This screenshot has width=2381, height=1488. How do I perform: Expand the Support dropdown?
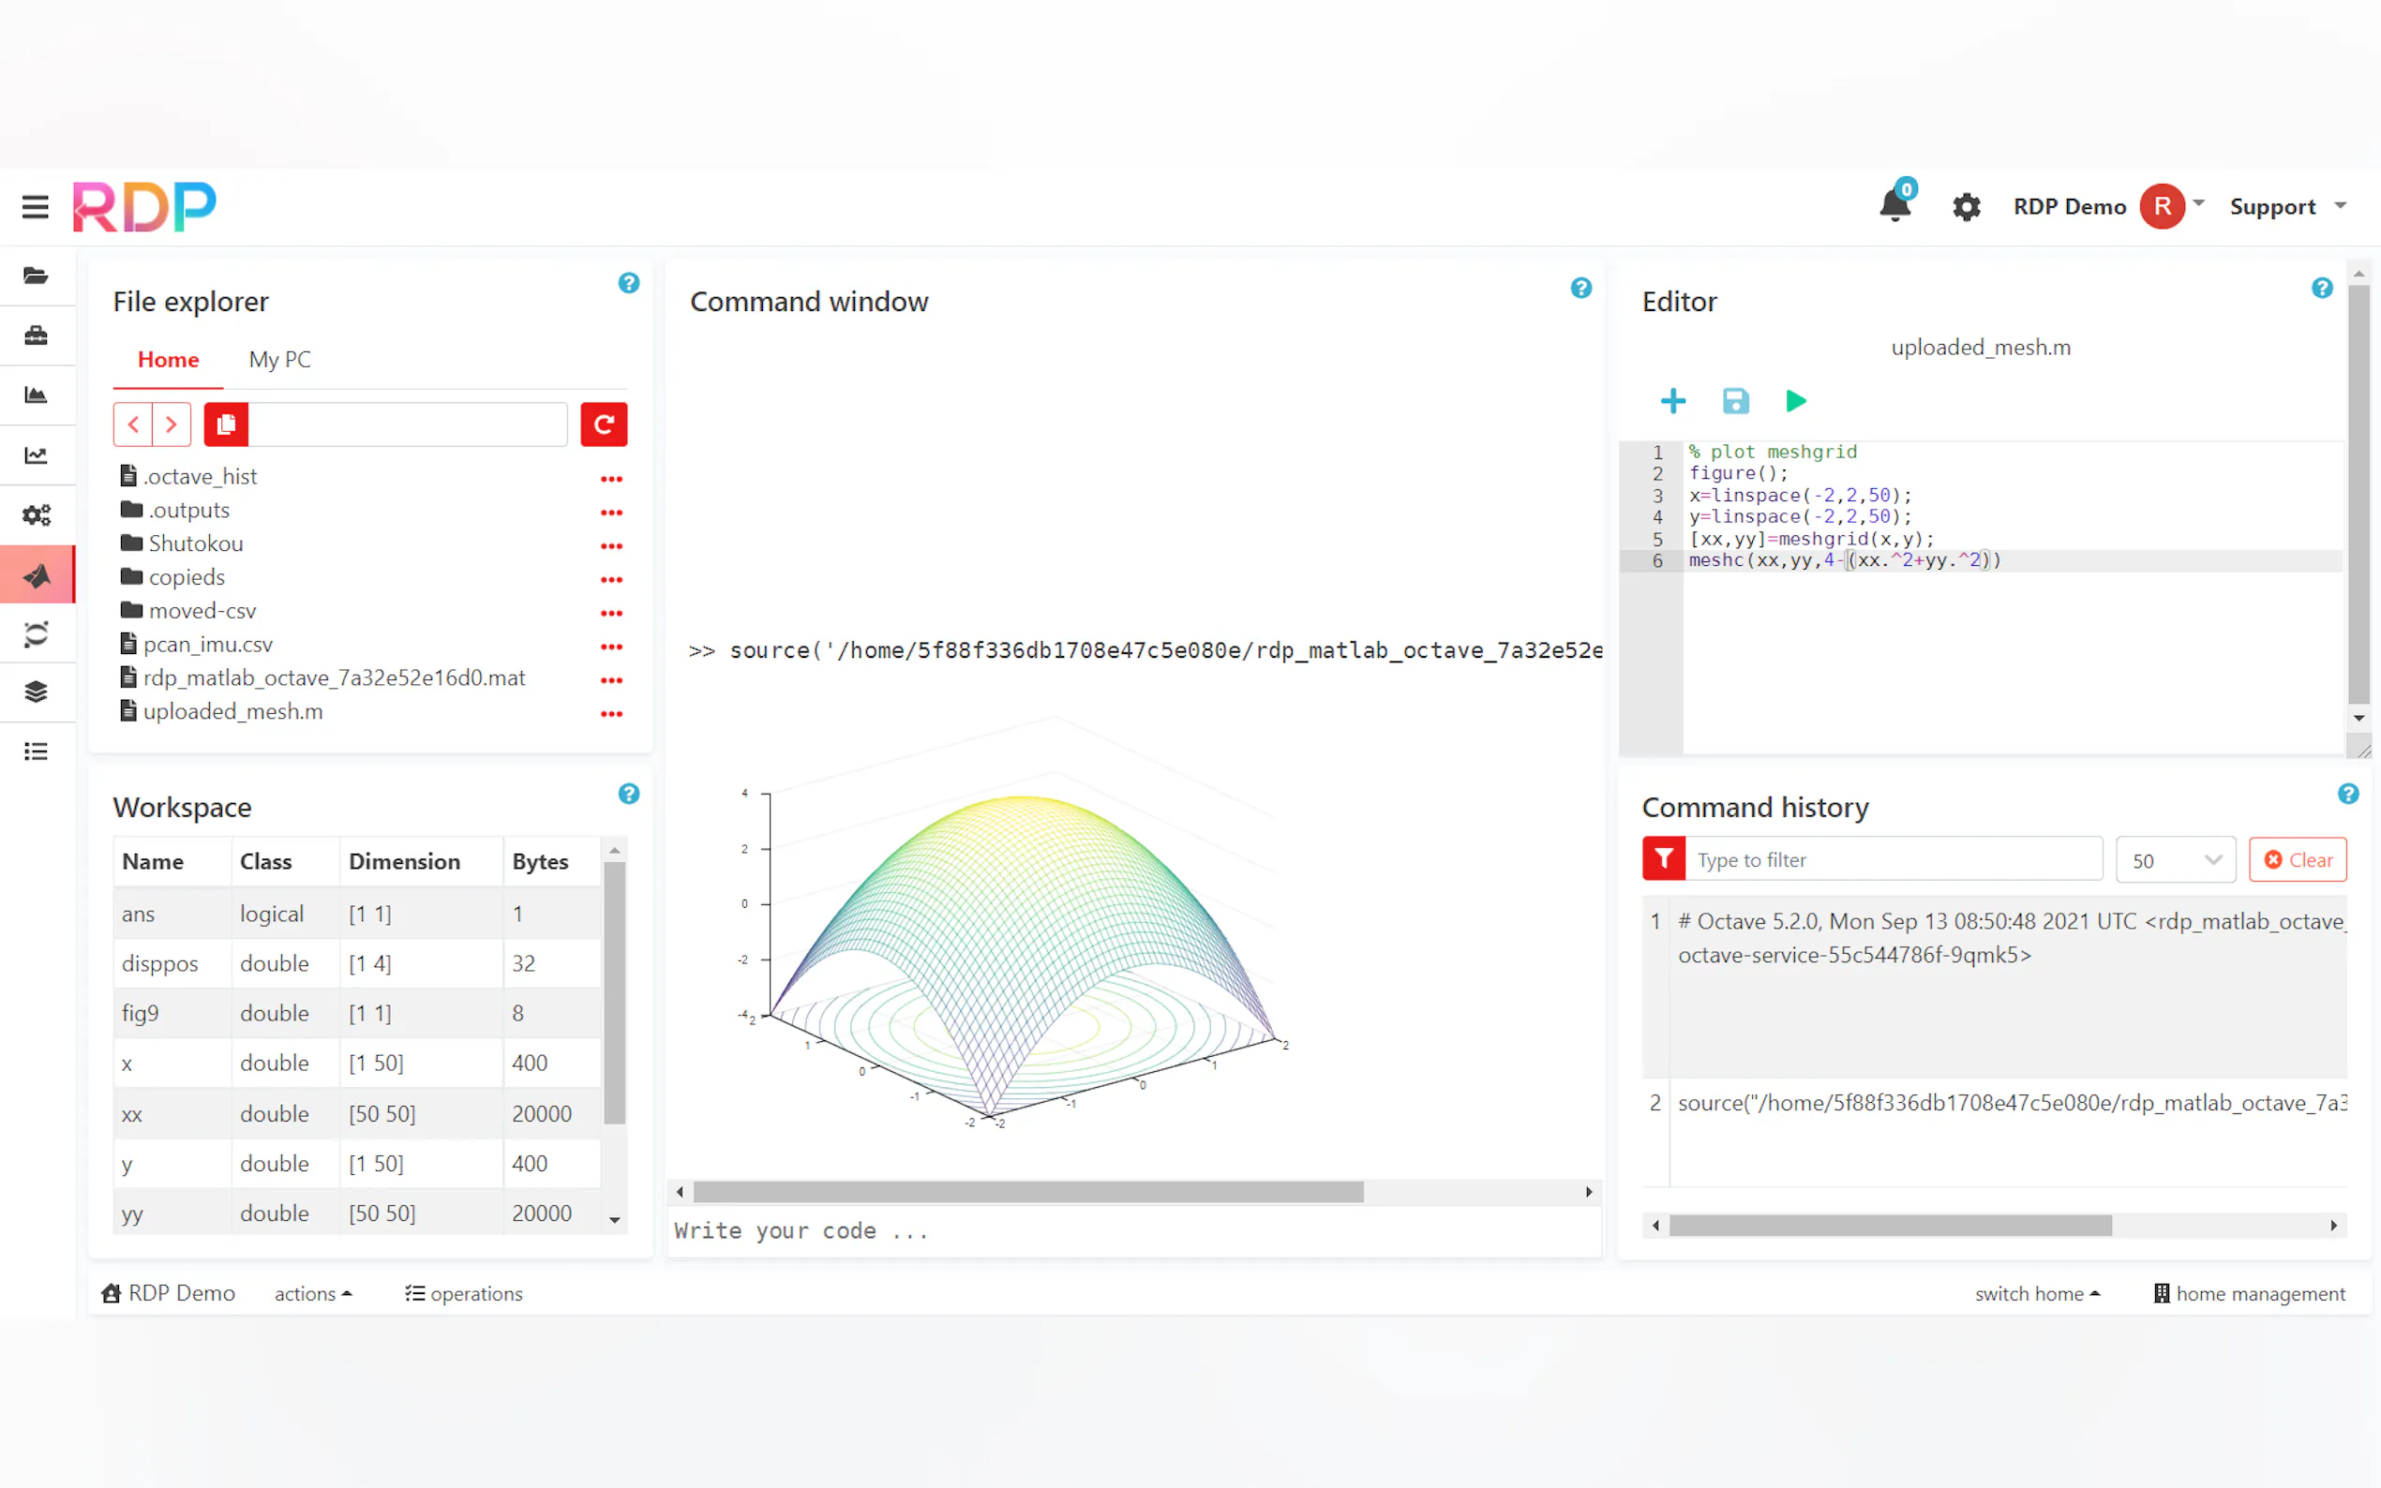tap(2286, 207)
